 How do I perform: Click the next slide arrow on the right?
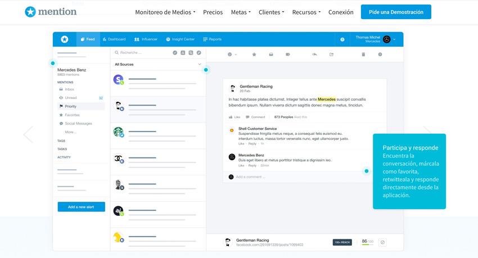427,130
